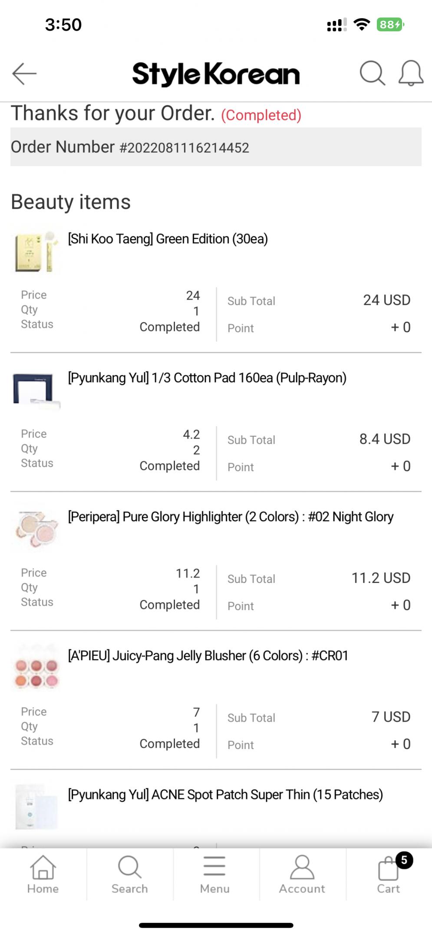The height and width of the screenshot is (936, 432).
Task: Tap the StyleKorean logo
Action: tap(216, 74)
